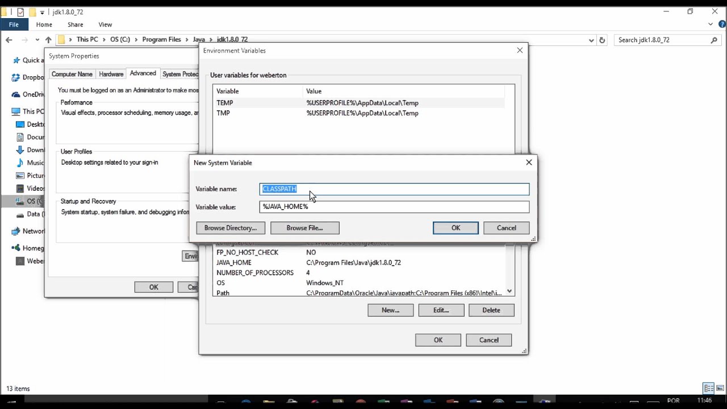This screenshot has width=727, height=409.
Task: Click the Properties icon in quick access toolbar
Action: [21, 12]
